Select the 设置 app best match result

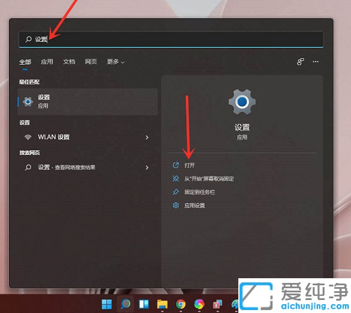pos(87,102)
